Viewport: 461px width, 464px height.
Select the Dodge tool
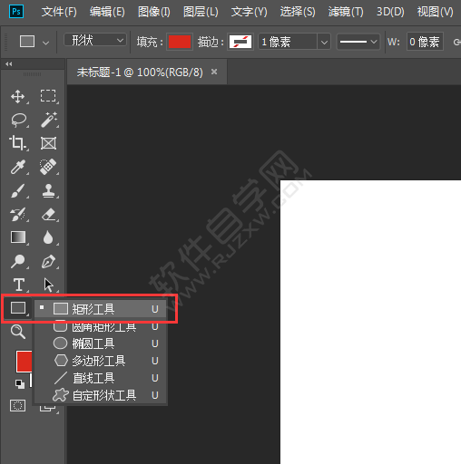(18, 261)
